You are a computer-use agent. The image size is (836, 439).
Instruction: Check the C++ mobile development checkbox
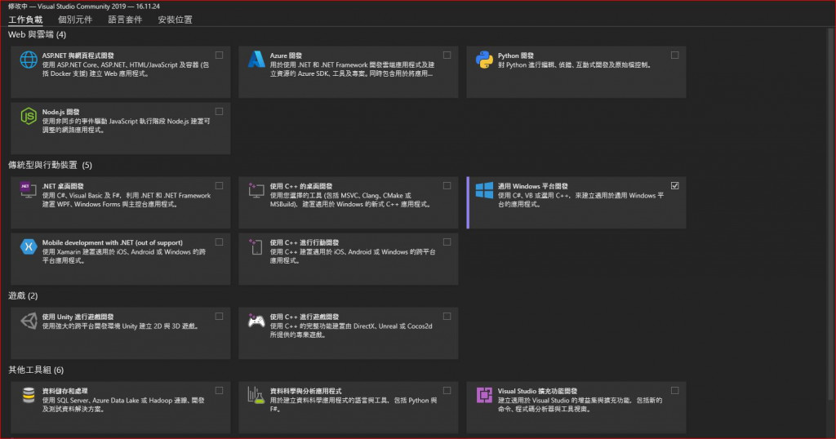coord(447,242)
